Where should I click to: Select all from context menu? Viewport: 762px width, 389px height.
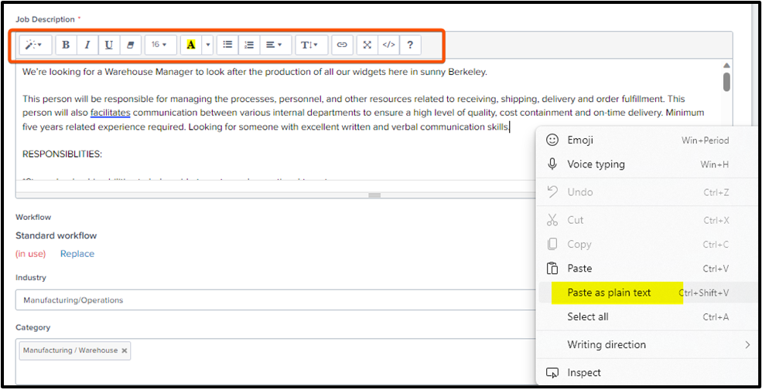588,316
